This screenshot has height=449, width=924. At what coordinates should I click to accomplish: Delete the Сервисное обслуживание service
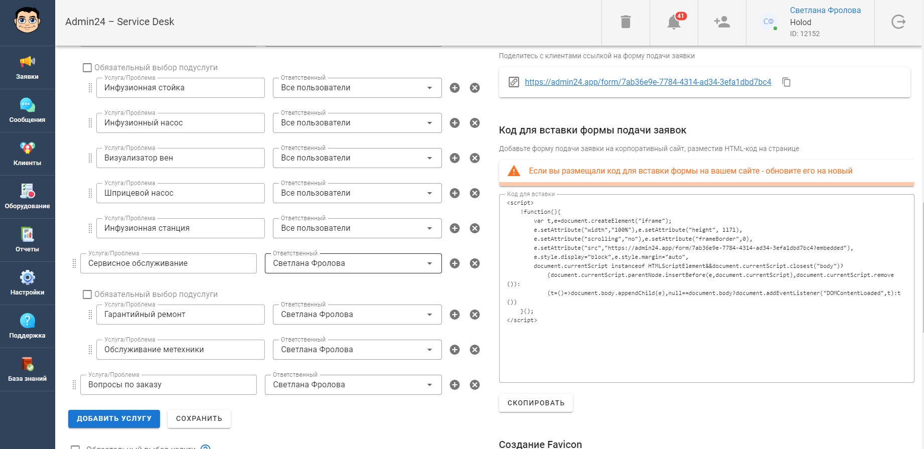(x=475, y=263)
